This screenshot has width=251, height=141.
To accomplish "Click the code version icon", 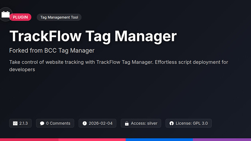I will click(15, 123).
